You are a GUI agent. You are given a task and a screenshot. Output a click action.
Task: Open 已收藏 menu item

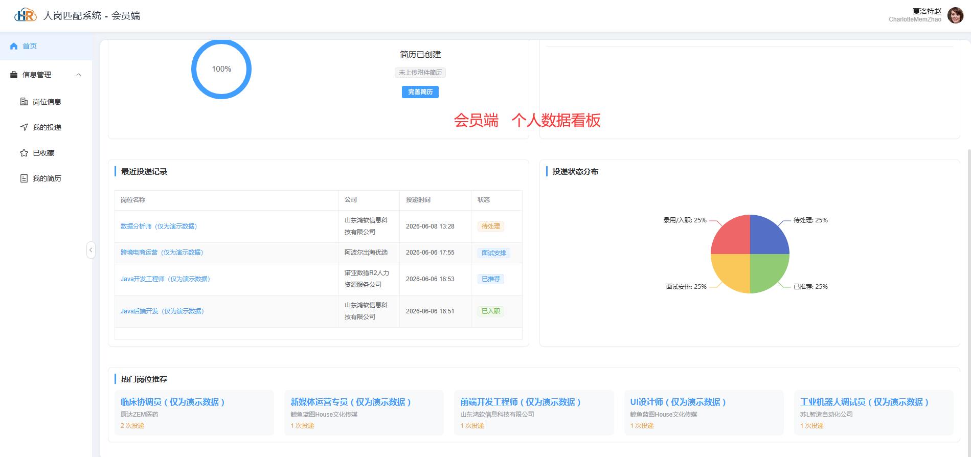46,153
